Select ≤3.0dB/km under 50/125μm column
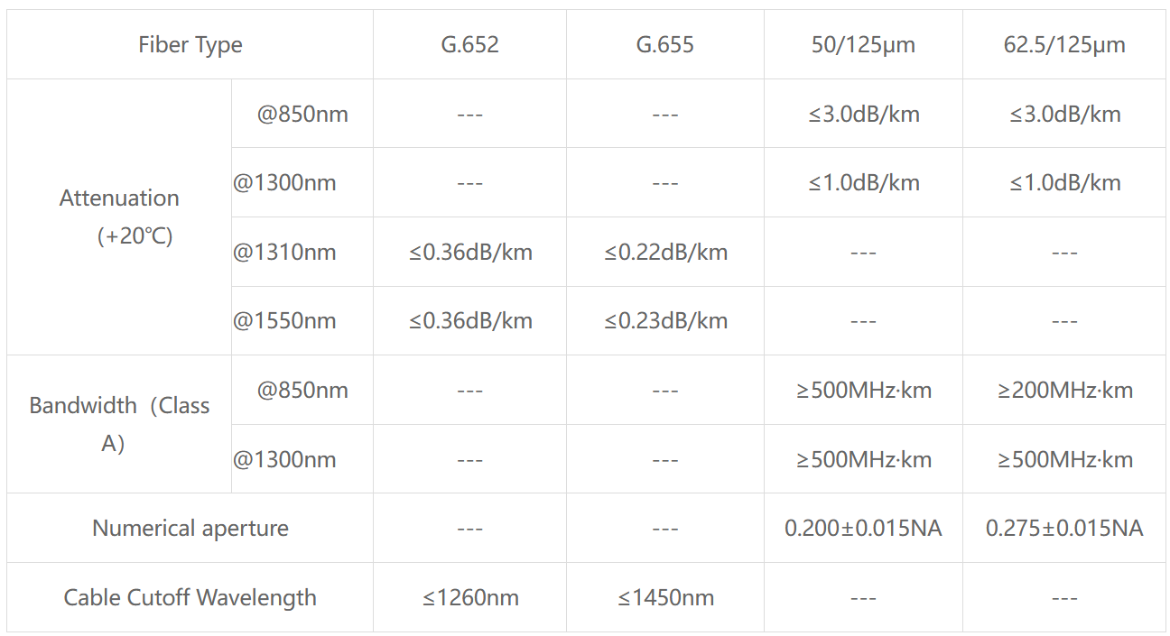Screen dimensions: 1170x636 click(x=863, y=114)
